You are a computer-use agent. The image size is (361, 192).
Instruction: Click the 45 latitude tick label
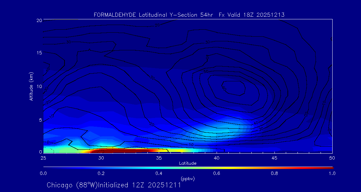(x=274, y=158)
